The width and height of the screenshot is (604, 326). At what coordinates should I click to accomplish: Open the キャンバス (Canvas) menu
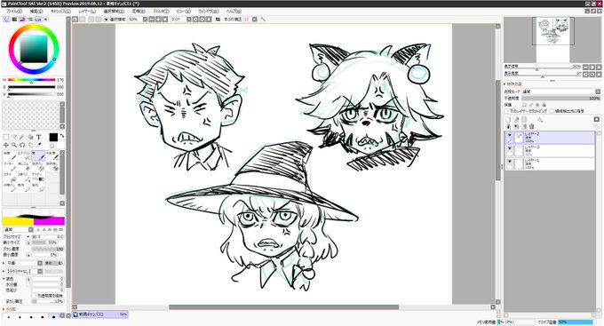[60, 12]
